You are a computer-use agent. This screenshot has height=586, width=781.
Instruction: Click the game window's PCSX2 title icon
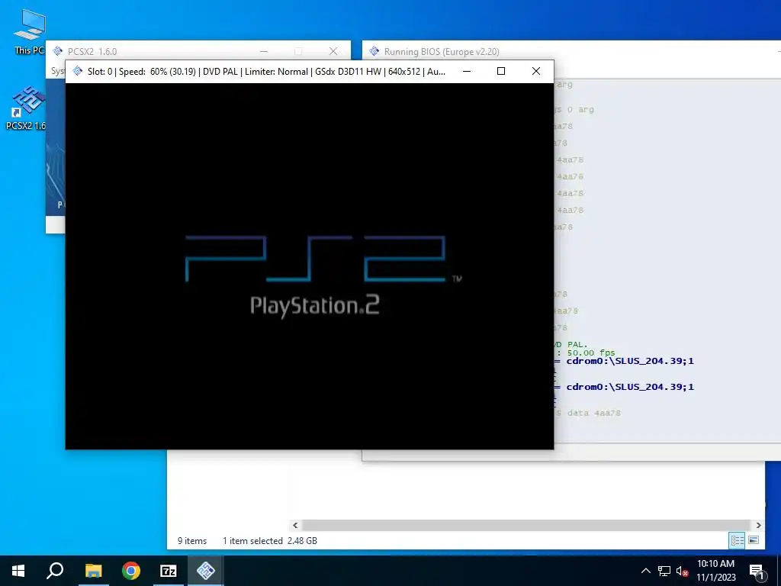[x=77, y=71]
